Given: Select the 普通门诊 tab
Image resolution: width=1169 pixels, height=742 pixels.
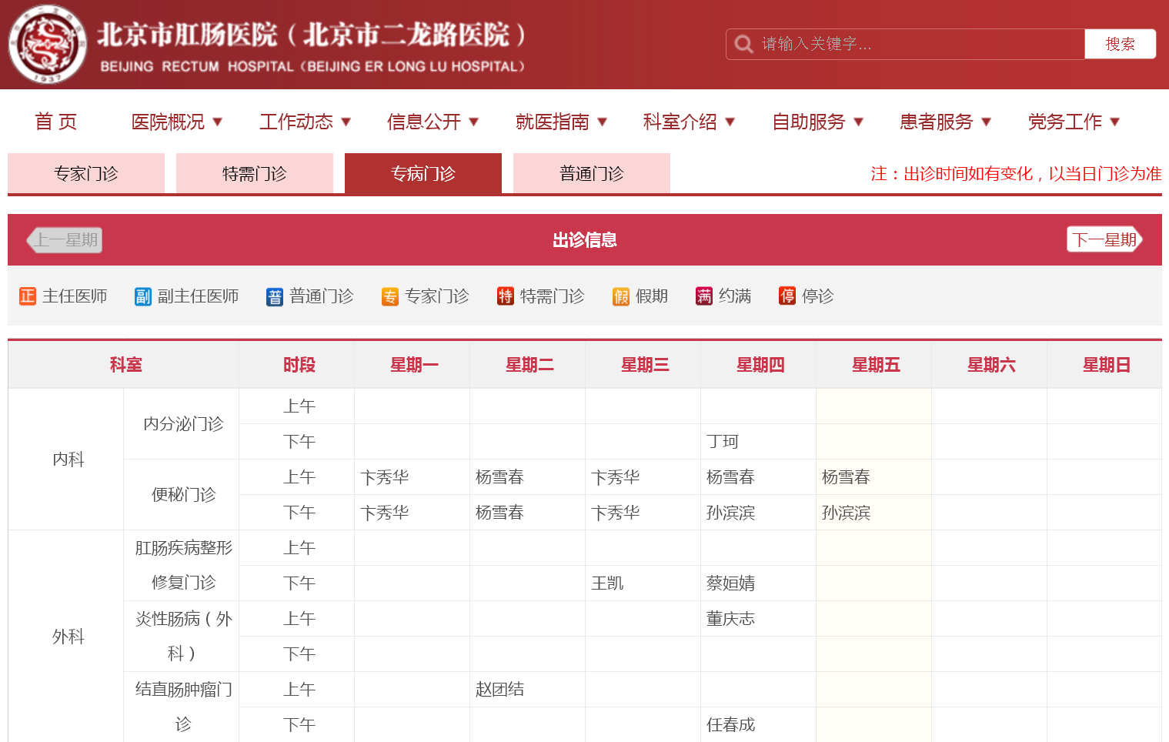Looking at the screenshot, I should pos(591,173).
